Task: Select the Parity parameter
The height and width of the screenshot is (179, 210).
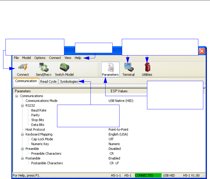Action: coord(36,115)
